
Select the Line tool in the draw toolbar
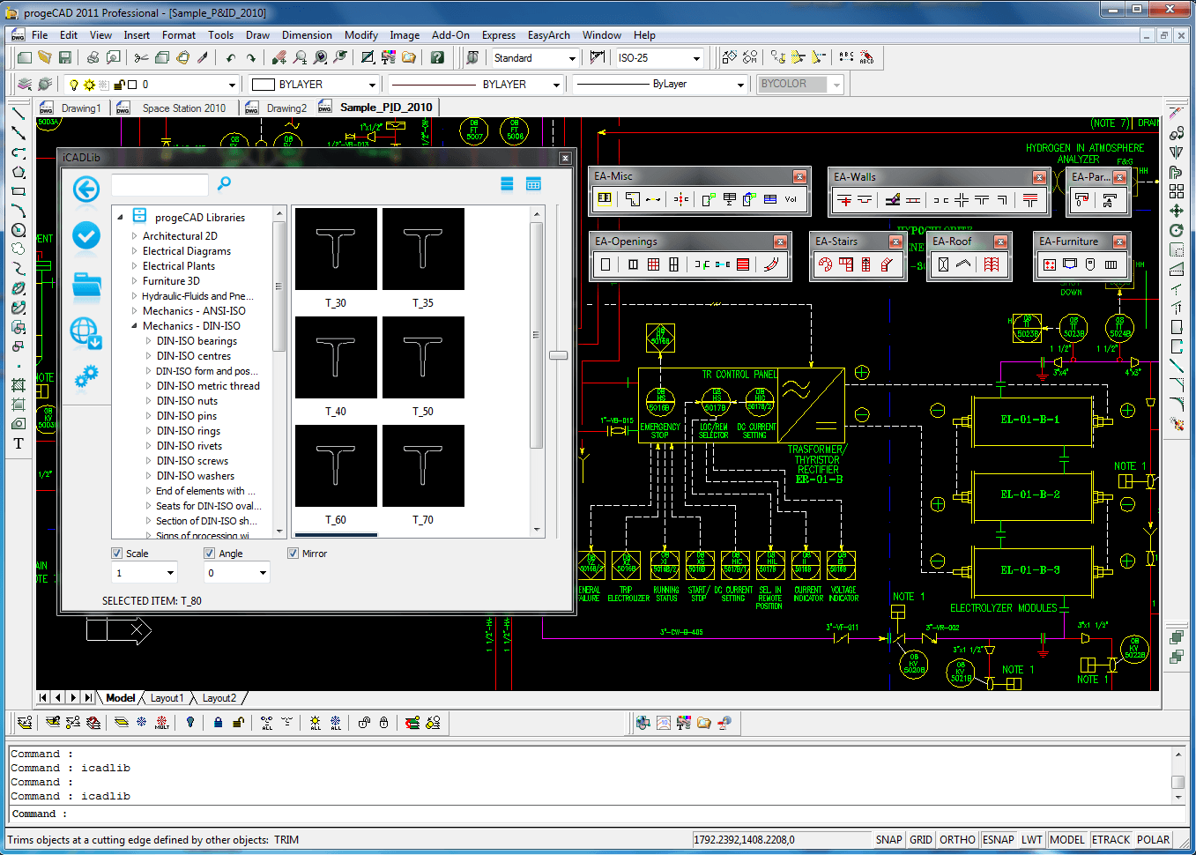[x=19, y=114]
